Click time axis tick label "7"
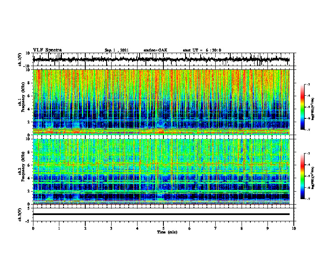 [x=216, y=228]
